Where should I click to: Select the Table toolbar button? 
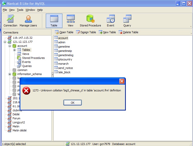pos(54,21)
